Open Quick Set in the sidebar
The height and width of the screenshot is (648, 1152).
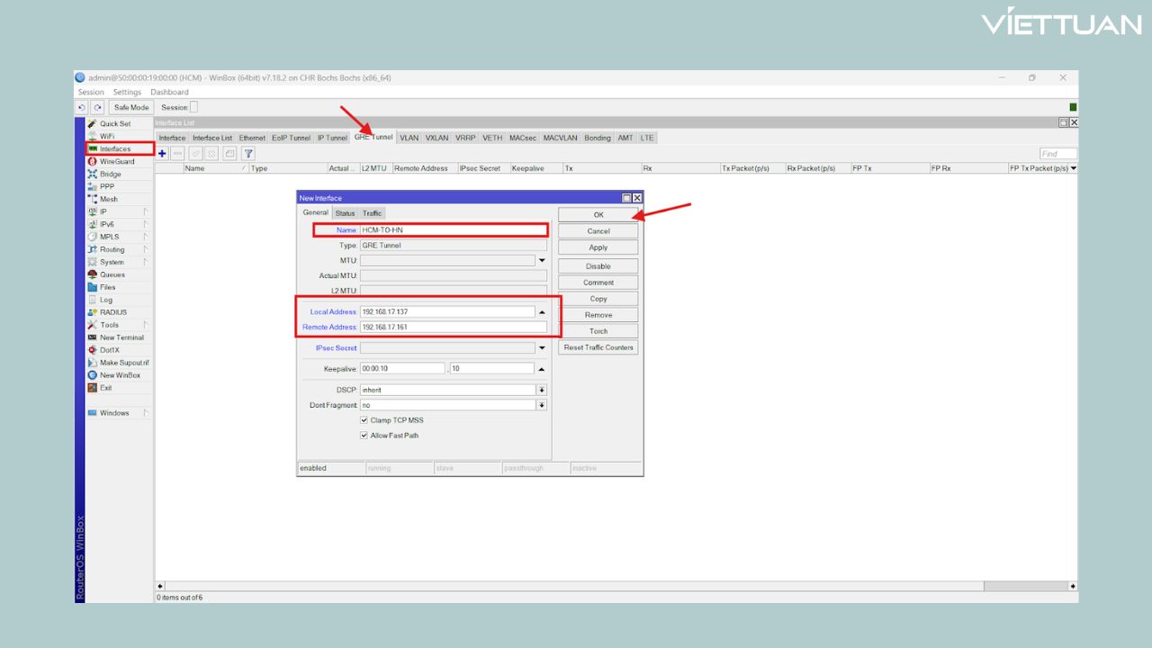tap(114, 124)
